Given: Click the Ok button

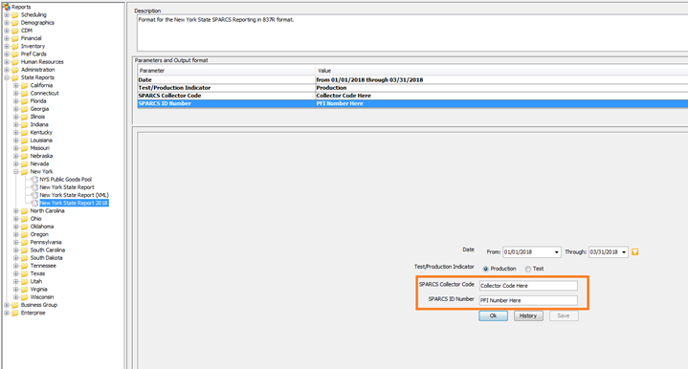Looking at the screenshot, I should (493, 316).
